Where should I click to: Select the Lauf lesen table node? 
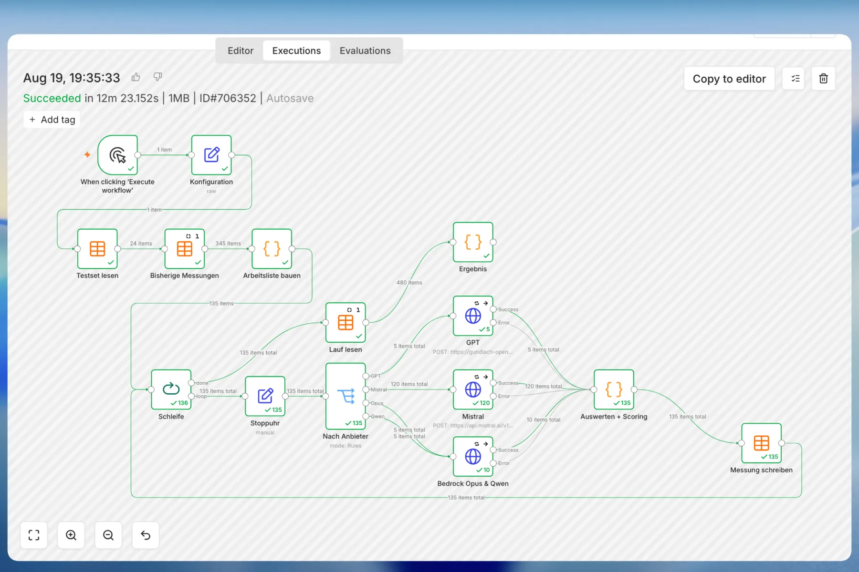346,323
